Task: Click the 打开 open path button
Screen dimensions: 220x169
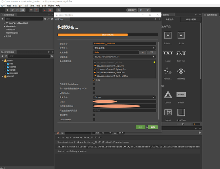Action: 152,52
